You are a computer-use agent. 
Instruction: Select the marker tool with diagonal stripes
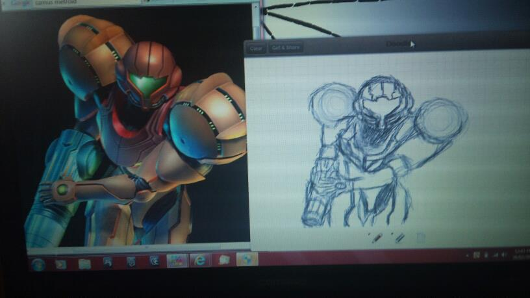pos(399,238)
